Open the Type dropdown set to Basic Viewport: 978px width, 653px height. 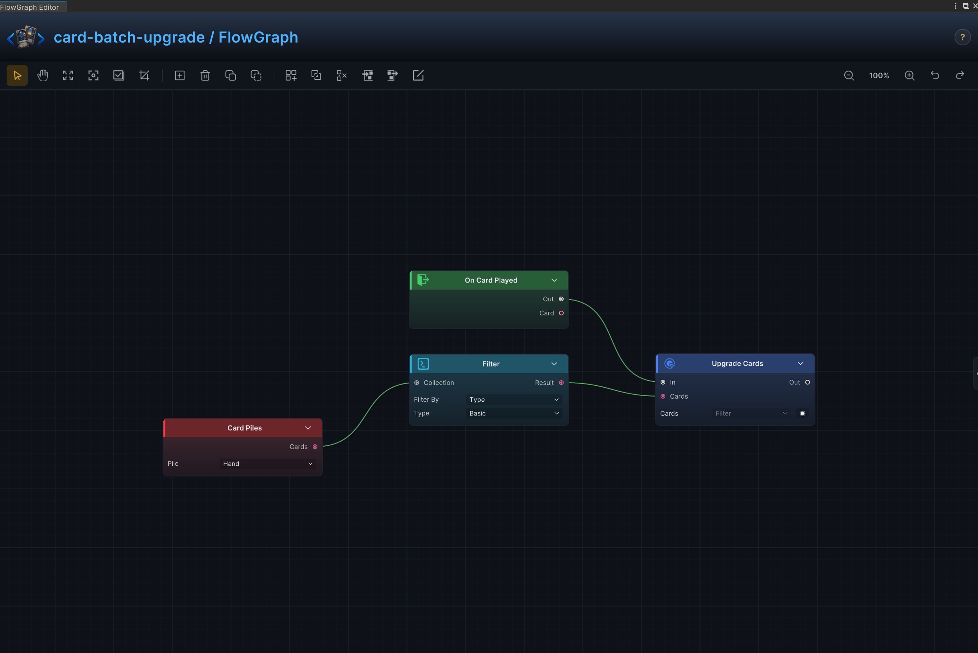coord(514,413)
